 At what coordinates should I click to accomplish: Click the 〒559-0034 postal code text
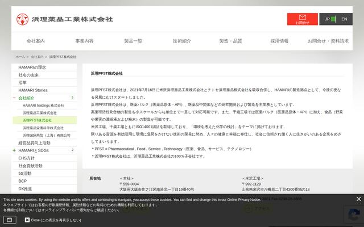click(x=129, y=184)
